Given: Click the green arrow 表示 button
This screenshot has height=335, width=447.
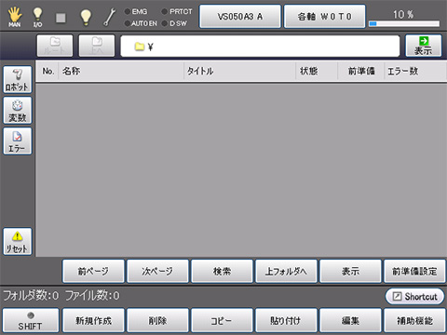Looking at the screenshot, I should coord(424,46).
